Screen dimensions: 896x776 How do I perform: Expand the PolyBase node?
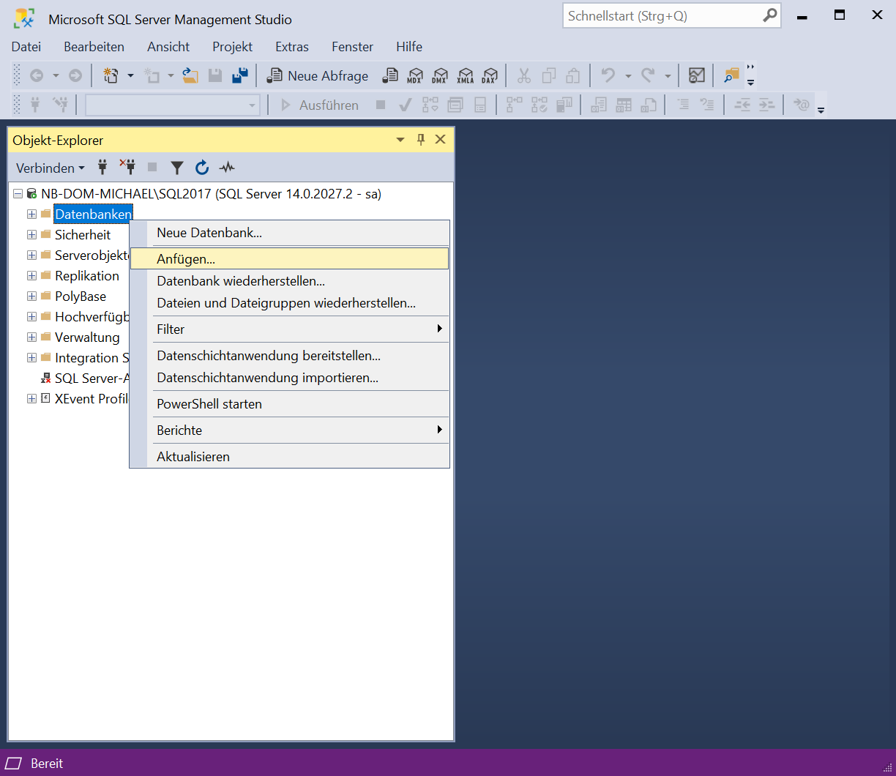31,296
